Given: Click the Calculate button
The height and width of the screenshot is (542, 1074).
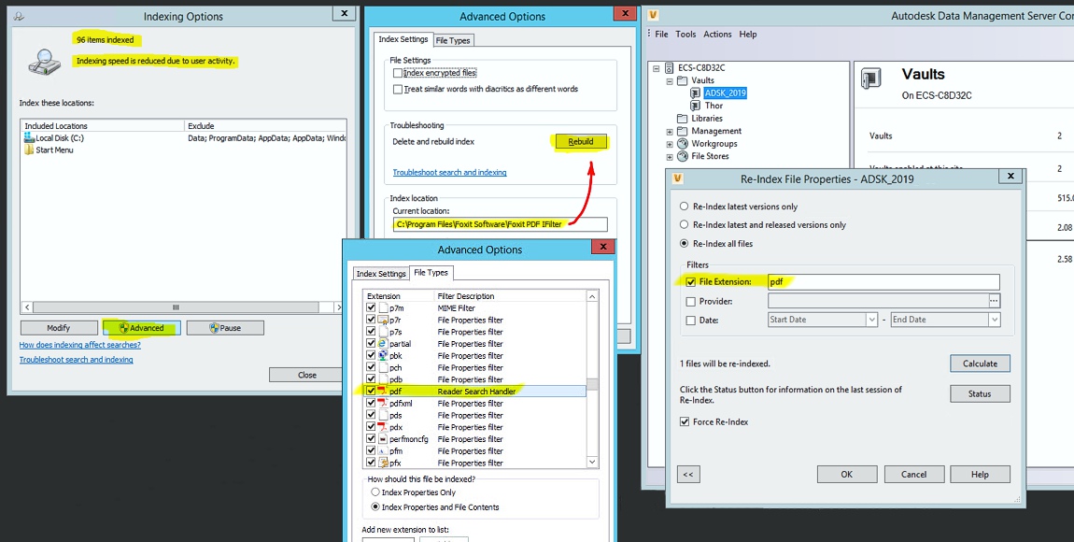Looking at the screenshot, I should [981, 364].
